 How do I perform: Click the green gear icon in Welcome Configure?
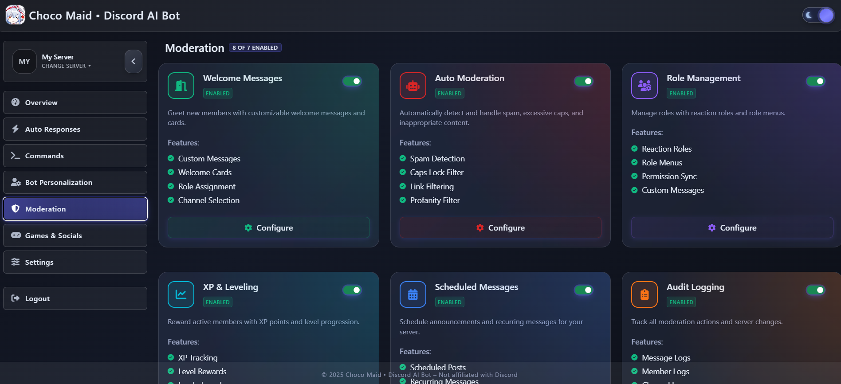[248, 227]
